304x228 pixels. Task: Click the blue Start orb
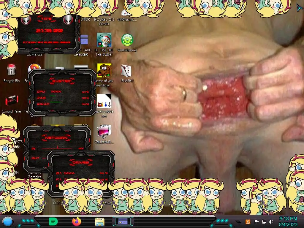coord(8,221)
